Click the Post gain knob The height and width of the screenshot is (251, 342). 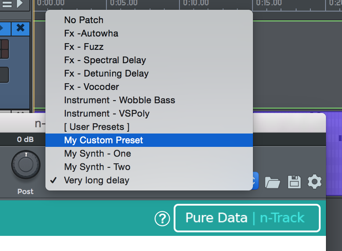26,165
